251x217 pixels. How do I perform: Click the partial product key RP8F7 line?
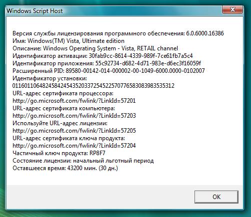(59, 153)
